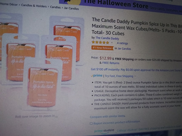
Task: Select the Candles breadcrumb link
Action: click(55, 7)
